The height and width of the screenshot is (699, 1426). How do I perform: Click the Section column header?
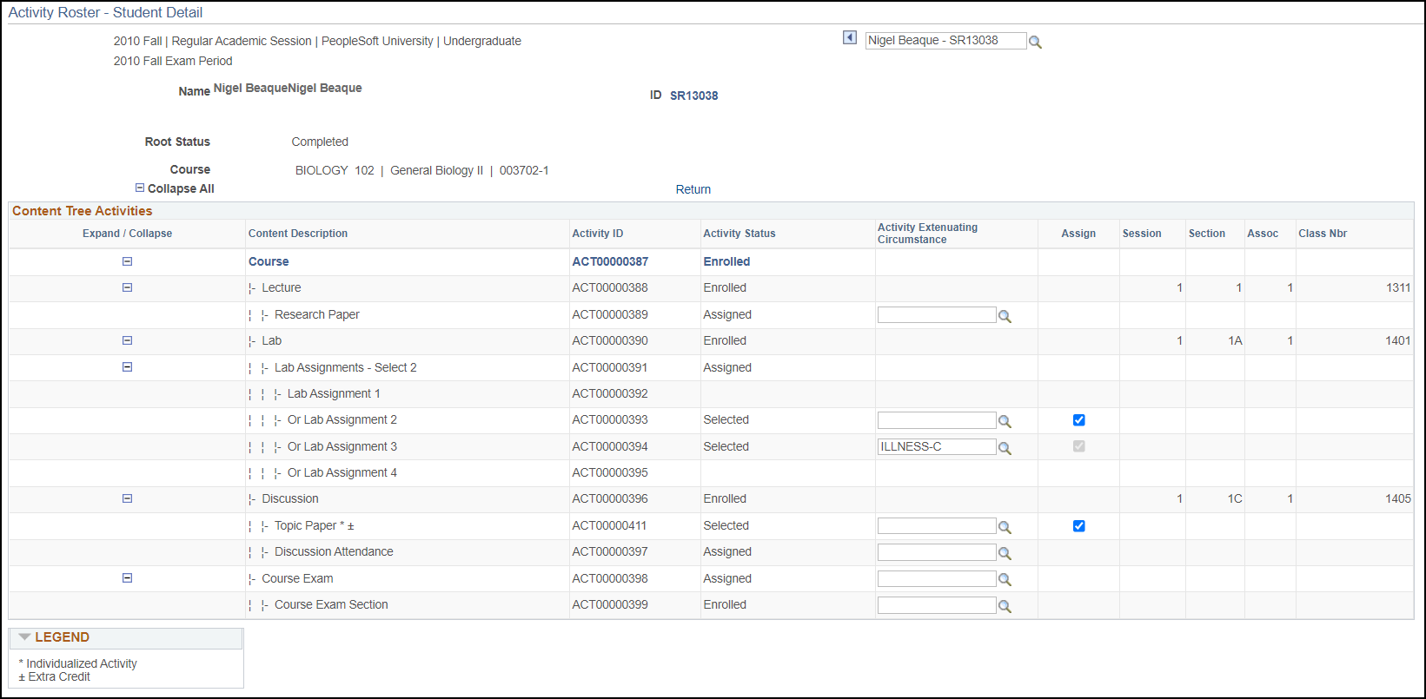click(x=1207, y=234)
